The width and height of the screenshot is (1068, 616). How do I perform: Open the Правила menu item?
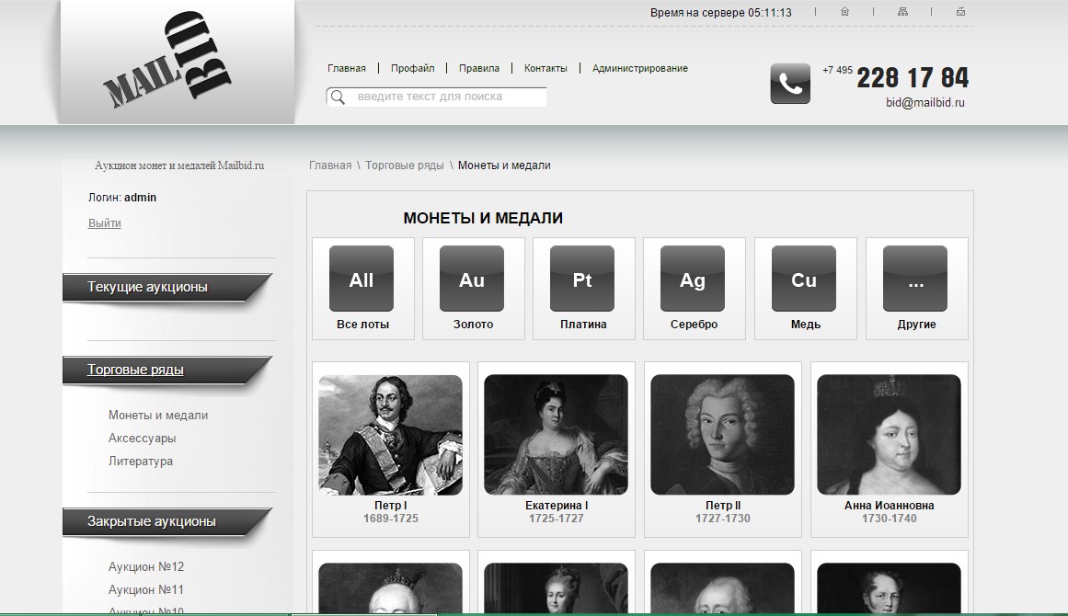479,68
